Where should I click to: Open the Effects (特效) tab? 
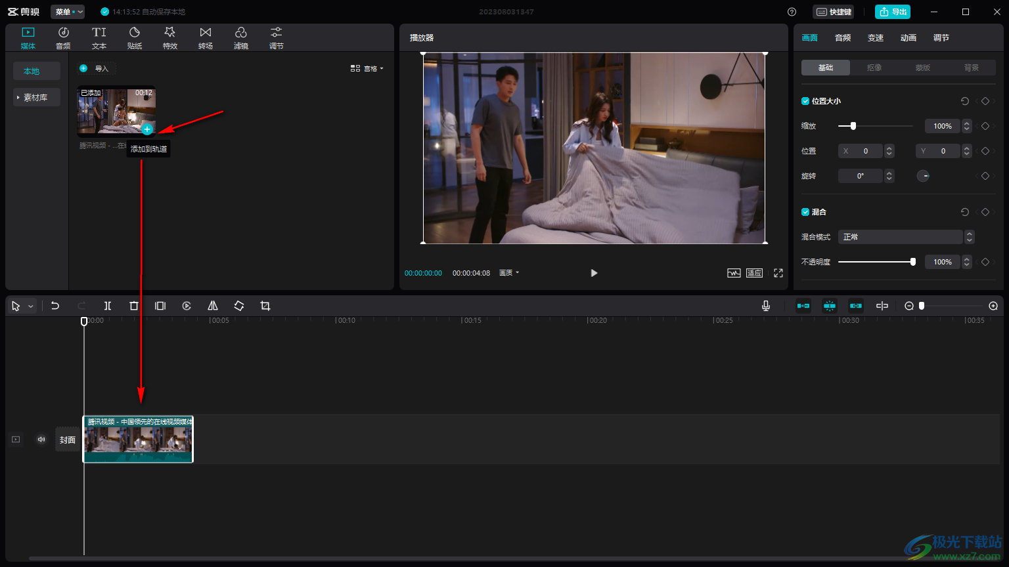click(x=170, y=38)
